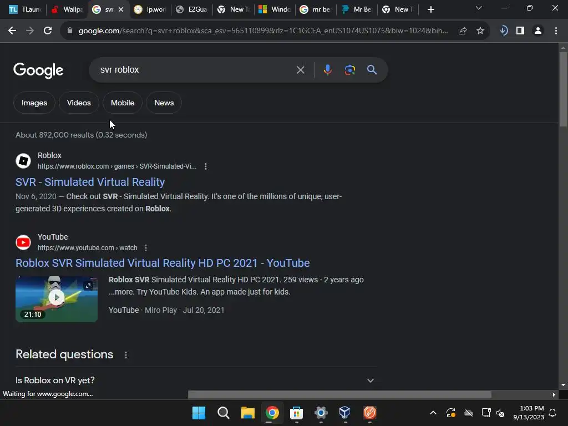Open File Explorer from taskbar

tap(248, 413)
